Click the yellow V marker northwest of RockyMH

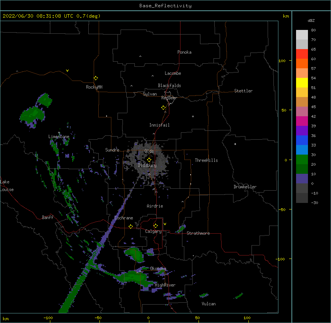coord(67,71)
